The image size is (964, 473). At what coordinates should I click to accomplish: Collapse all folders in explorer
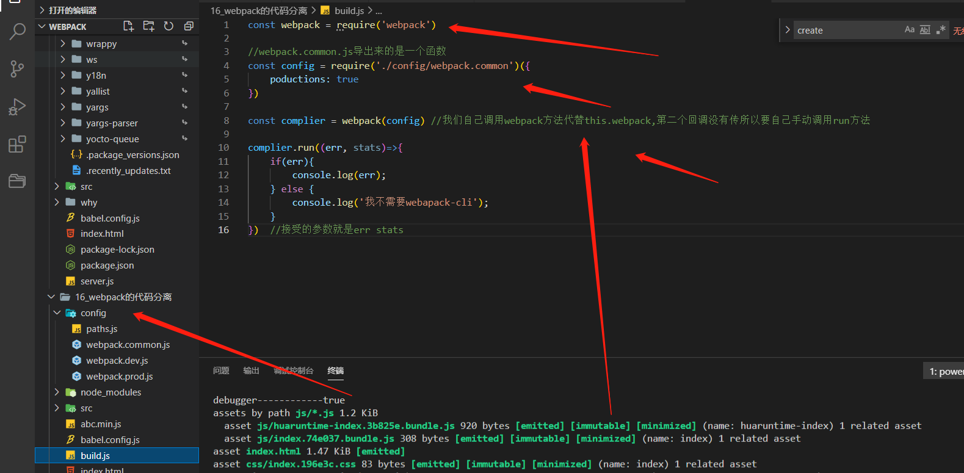click(189, 26)
